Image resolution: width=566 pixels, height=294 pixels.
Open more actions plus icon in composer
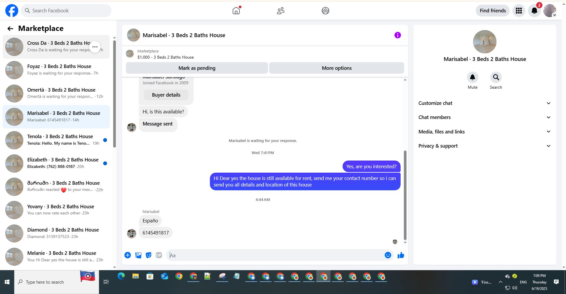pyautogui.click(x=128, y=255)
